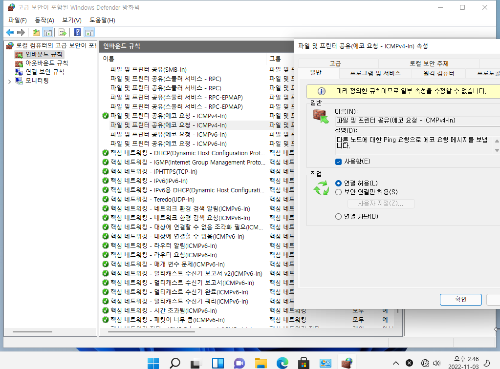
Task: Click the console tree horizontal scrollbar
Action: pos(32,332)
